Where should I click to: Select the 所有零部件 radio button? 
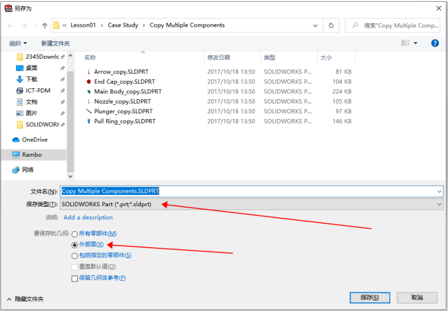pyautogui.click(x=75, y=234)
